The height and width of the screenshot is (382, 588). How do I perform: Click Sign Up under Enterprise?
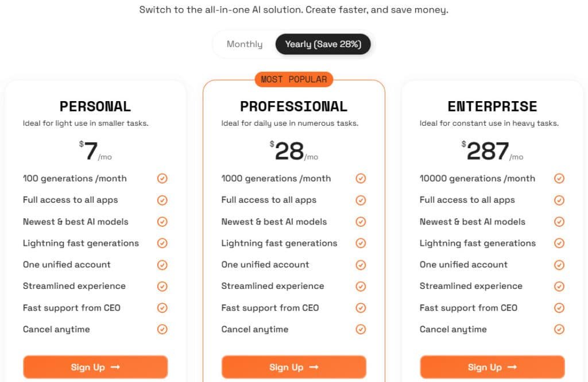pyautogui.click(x=492, y=367)
